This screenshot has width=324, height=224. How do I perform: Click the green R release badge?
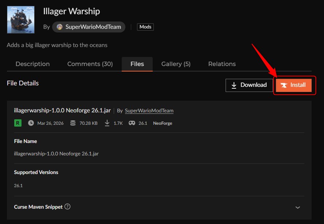[x=18, y=123]
